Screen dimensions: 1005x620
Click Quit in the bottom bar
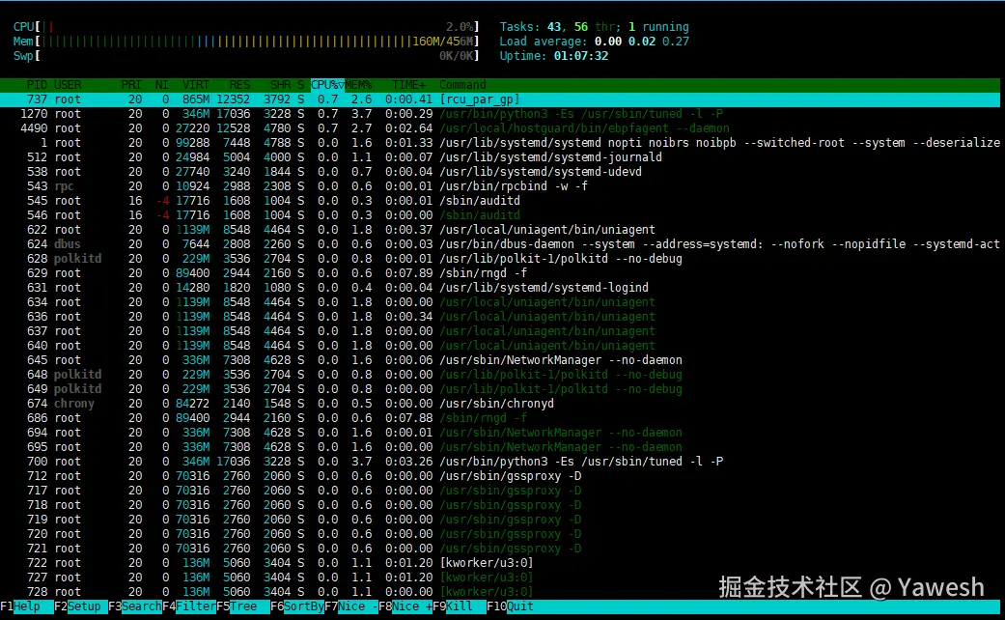pyautogui.click(x=519, y=606)
